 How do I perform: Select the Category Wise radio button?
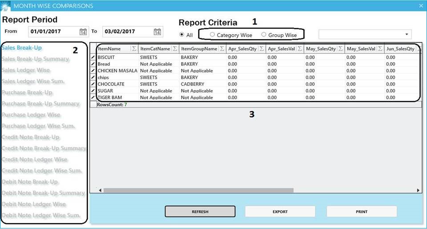point(213,35)
